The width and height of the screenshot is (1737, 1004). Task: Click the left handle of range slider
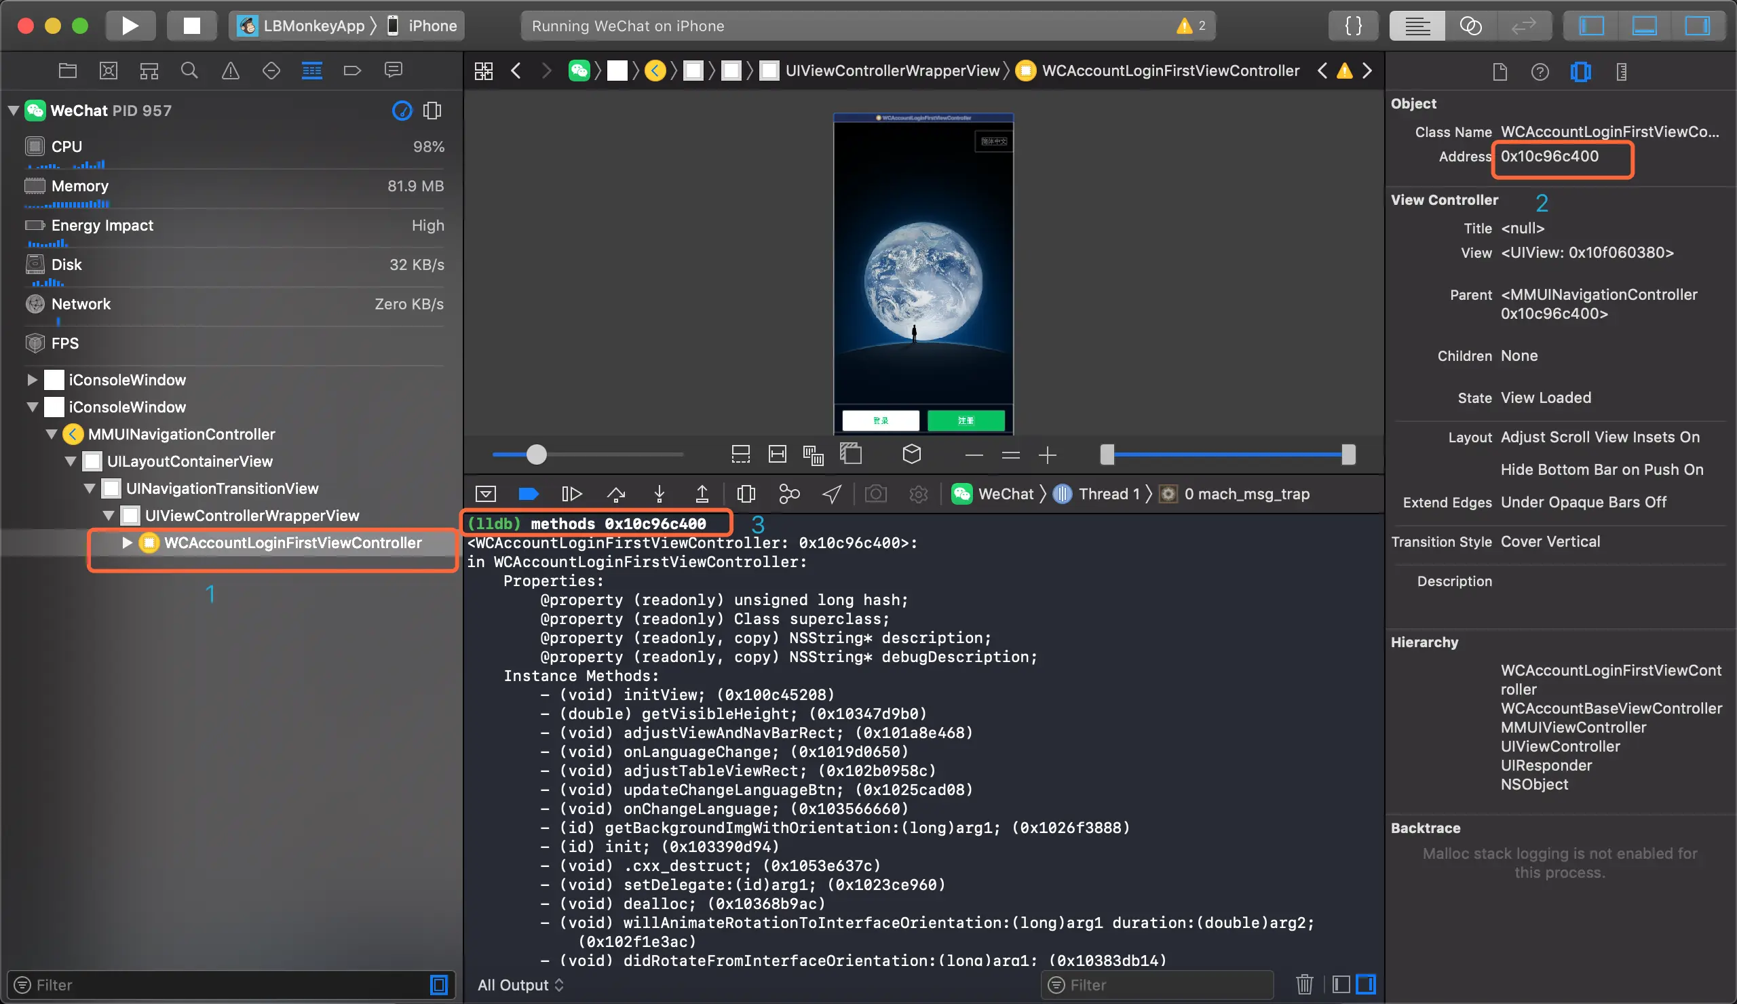click(x=1107, y=454)
